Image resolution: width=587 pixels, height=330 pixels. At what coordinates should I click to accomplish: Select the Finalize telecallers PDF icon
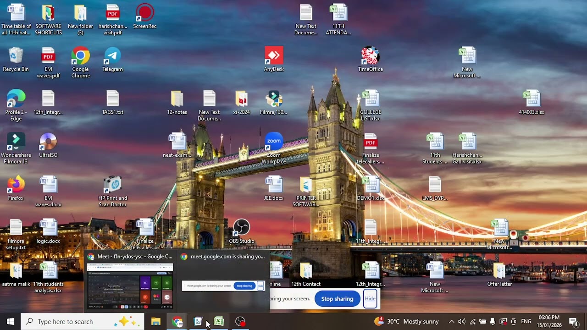[x=370, y=149]
